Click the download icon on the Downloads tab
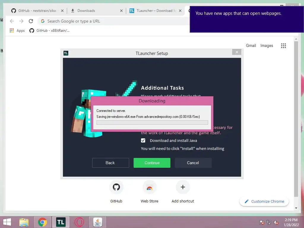 click(x=73, y=11)
